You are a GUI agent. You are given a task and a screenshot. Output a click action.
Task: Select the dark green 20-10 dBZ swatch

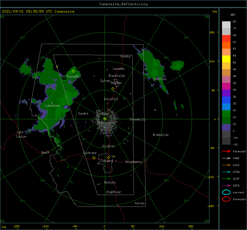[x=226, y=120]
